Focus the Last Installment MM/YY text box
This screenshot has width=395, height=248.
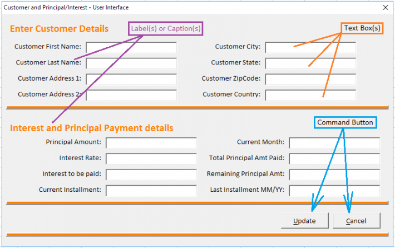pos(334,190)
